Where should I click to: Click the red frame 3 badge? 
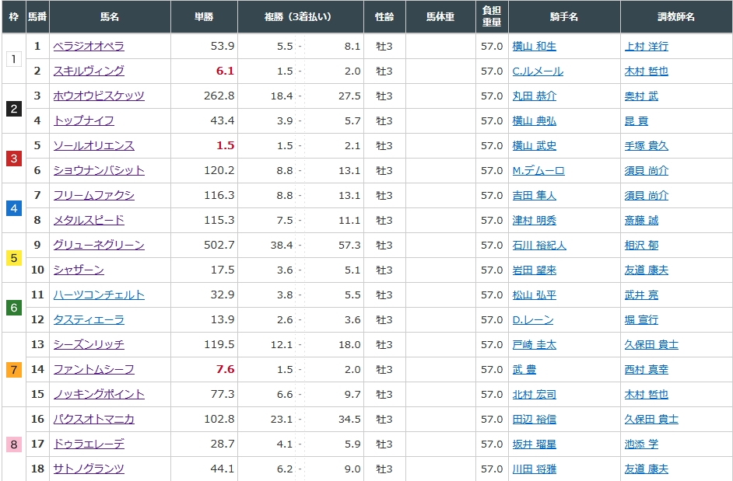click(x=13, y=159)
